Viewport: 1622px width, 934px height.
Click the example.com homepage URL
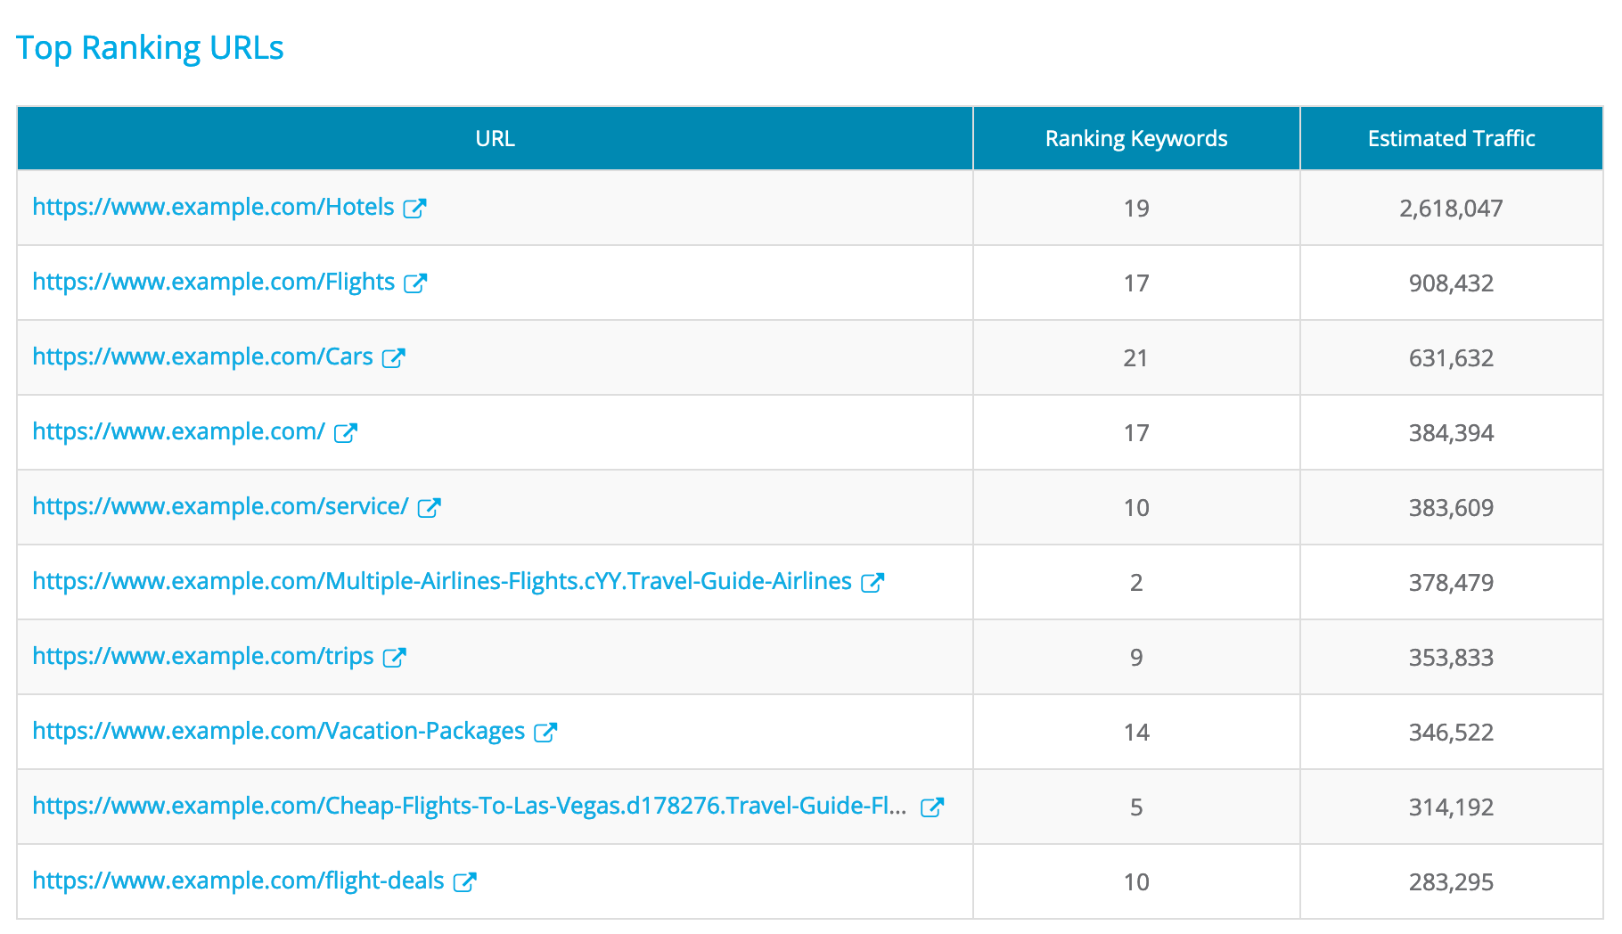coord(176,432)
